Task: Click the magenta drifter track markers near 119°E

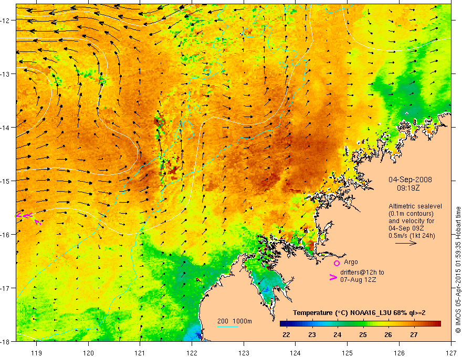Action: pyautogui.click(x=28, y=217)
